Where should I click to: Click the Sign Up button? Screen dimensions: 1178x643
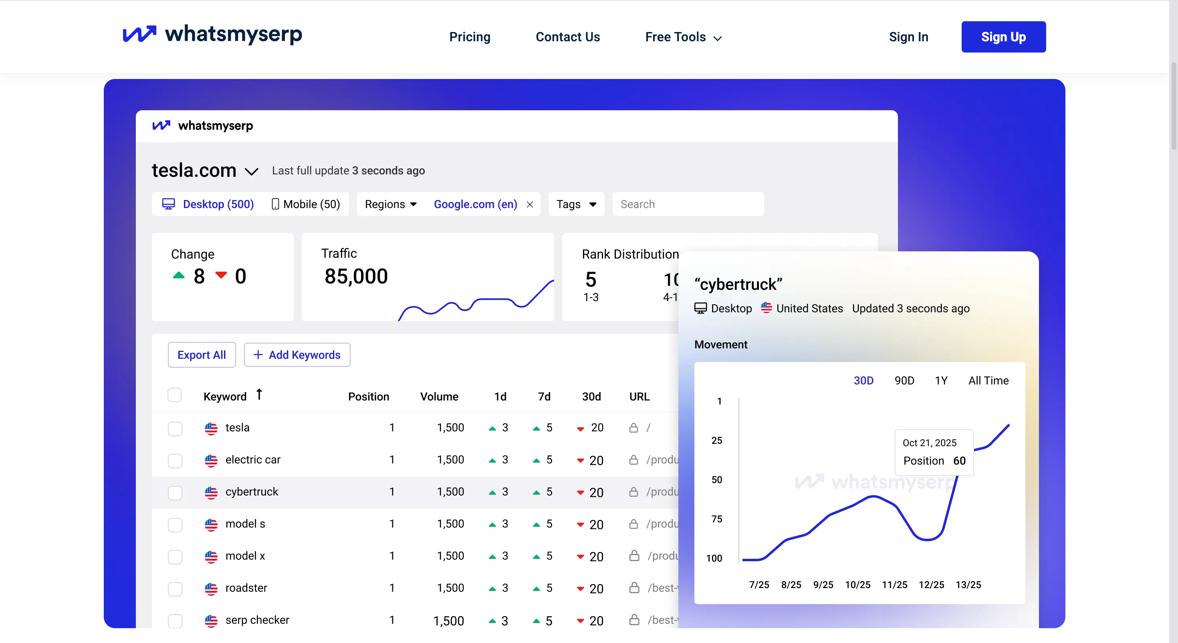(1003, 37)
